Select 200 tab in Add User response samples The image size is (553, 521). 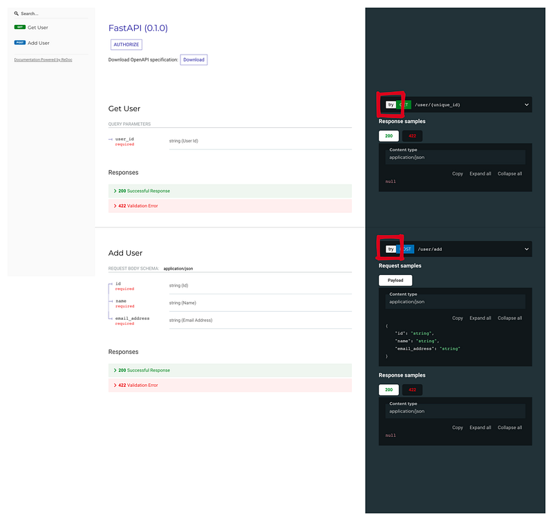pyautogui.click(x=388, y=390)
